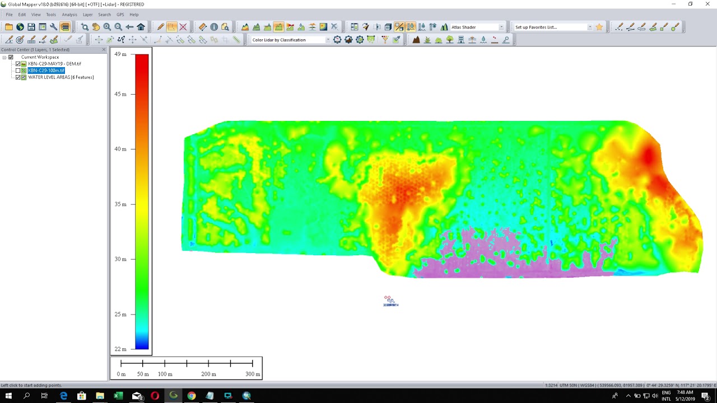Image resolution: width=717 pixels, height=403 pixels.
Task: Open the Lidar filter funnel icon
Action: click(x=385, y=40)
